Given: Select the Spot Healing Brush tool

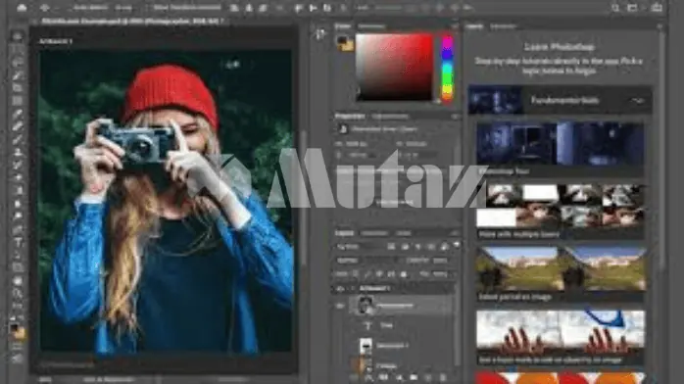Looking at the screenshot, I should (18, 126).
